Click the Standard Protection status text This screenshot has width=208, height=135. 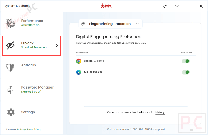34,47
